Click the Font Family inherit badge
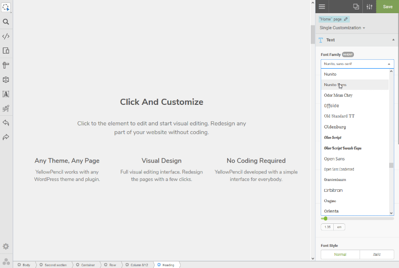 pos(348,55)
